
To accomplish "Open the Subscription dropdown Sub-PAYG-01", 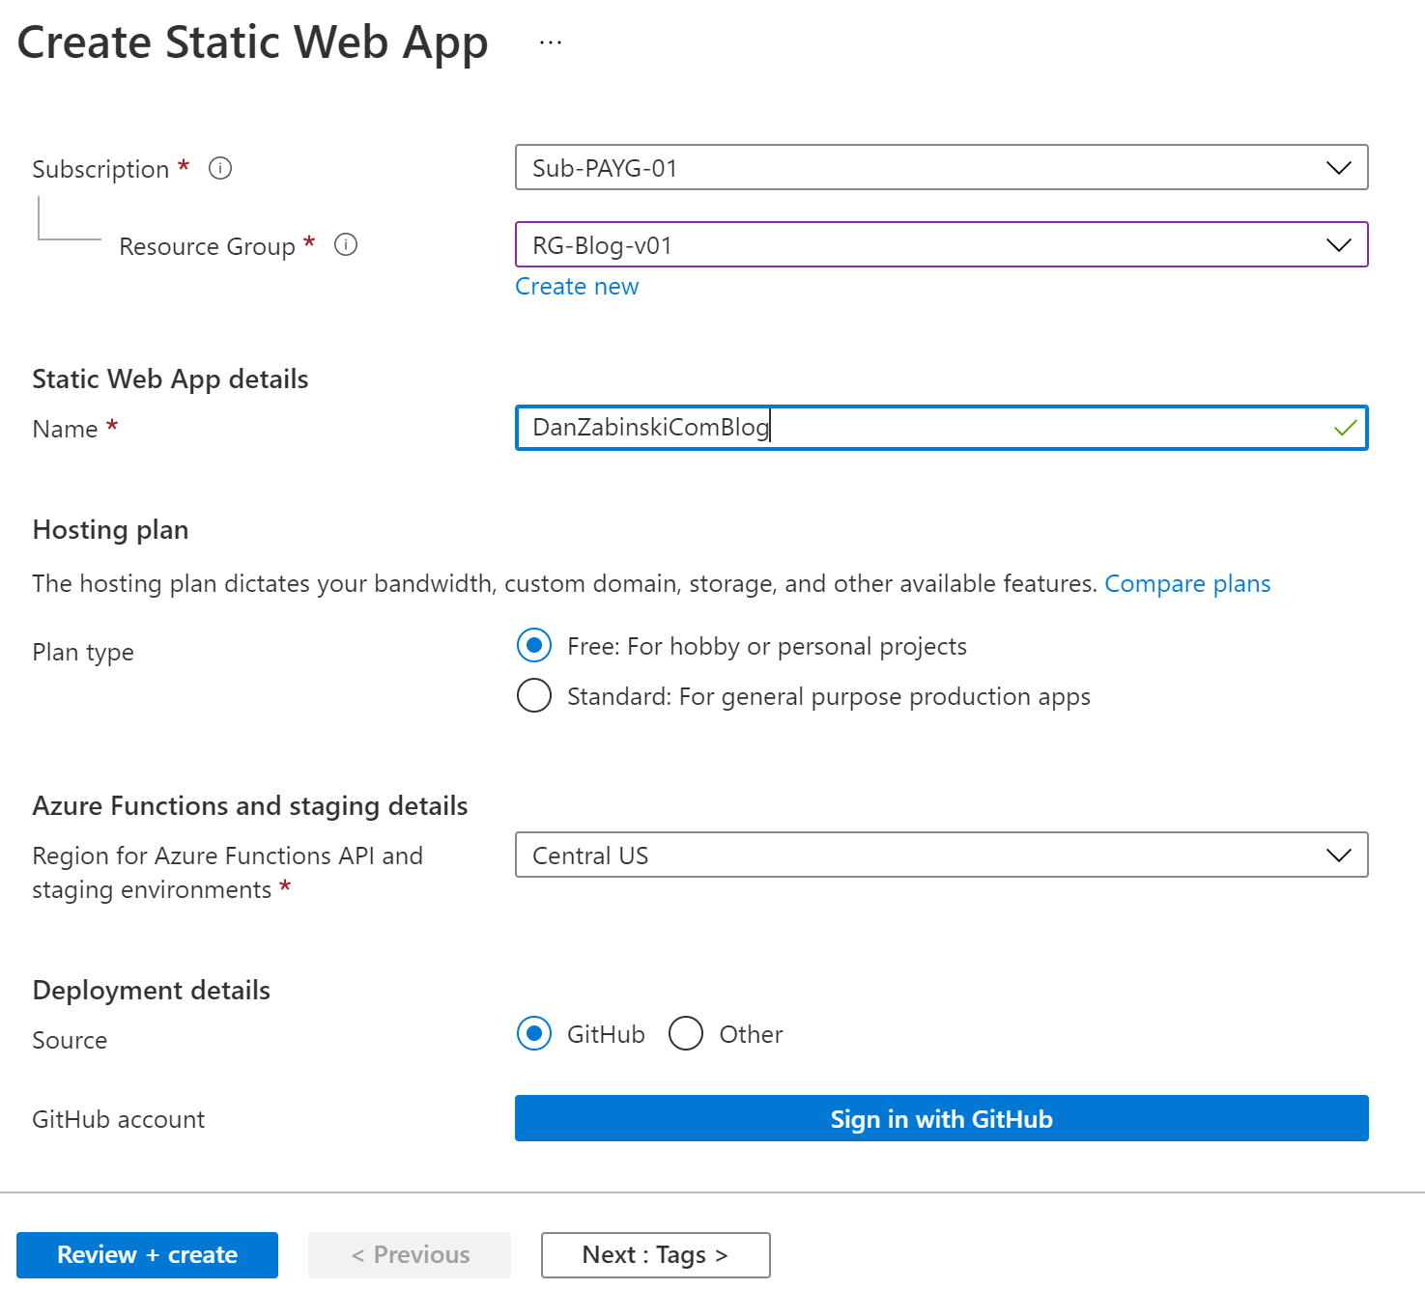I will [942, 168].
